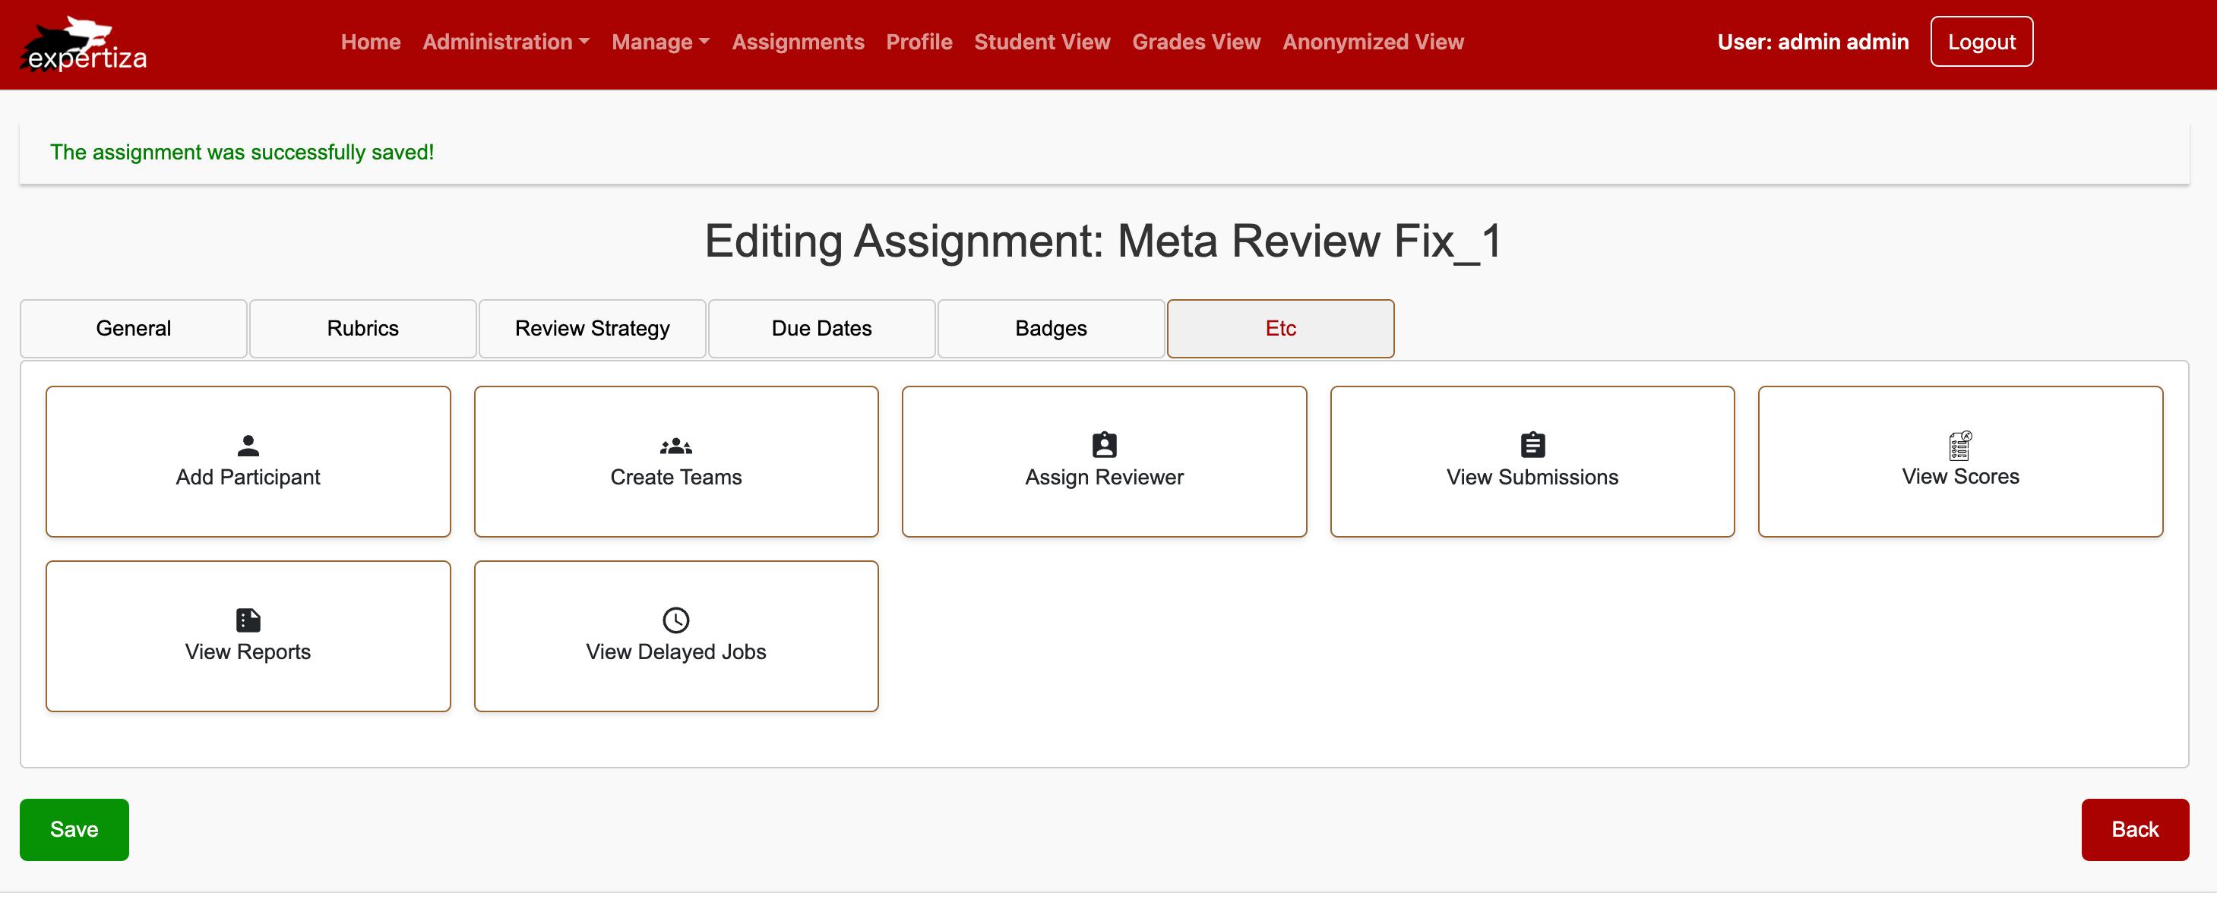Click the Add Participant person icon
The width and height of the screenshot is (2217, 899).
[x=248, y=446]
